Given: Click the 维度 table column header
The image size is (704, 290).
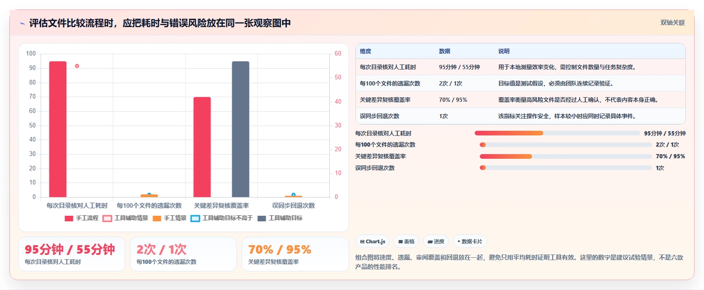Looking at the screenshot, I should [x=366, y=51].
